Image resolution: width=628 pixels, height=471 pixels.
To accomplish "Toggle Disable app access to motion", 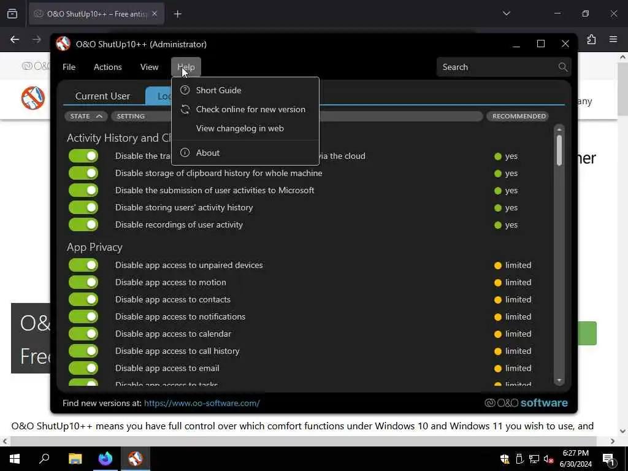I will coord(83,282).
